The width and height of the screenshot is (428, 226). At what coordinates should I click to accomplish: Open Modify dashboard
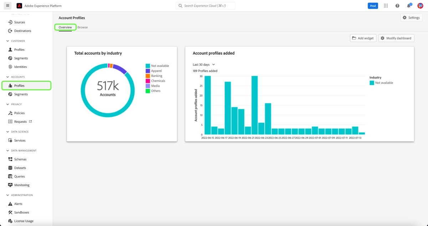396,38
